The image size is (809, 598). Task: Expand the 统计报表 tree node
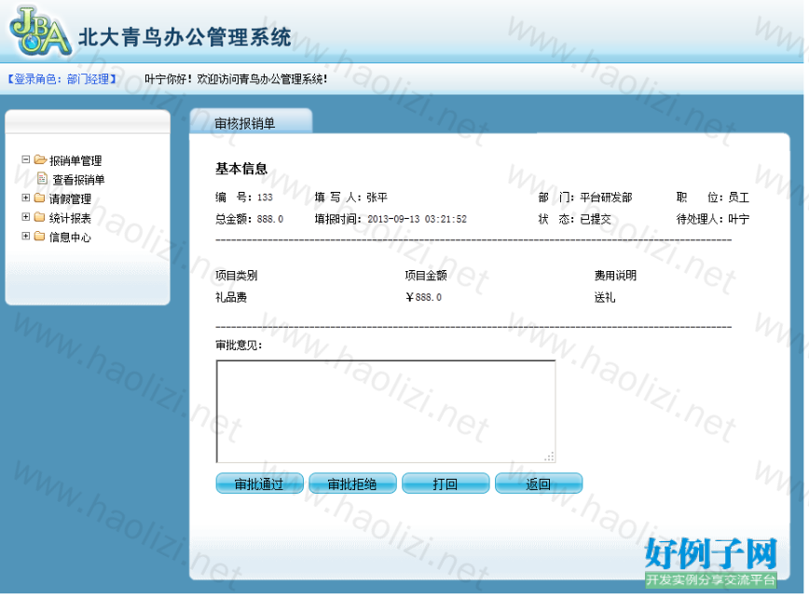(26, 218)
